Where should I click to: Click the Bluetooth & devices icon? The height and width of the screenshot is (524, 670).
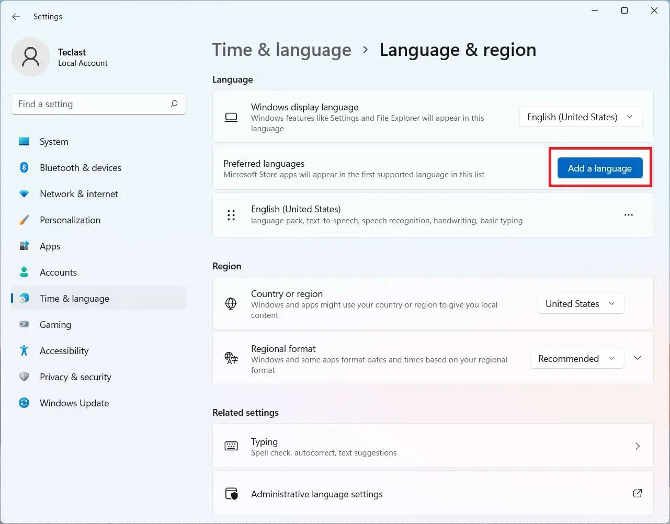24,167
